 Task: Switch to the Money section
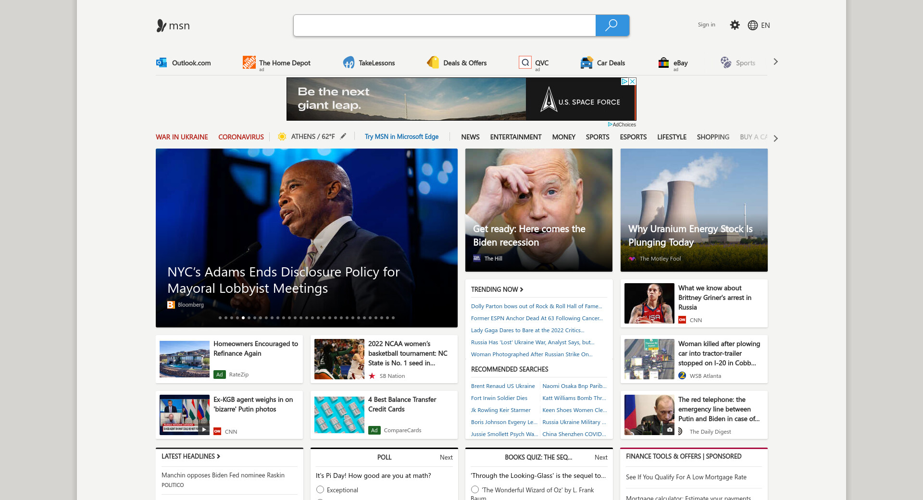(563, 137)
